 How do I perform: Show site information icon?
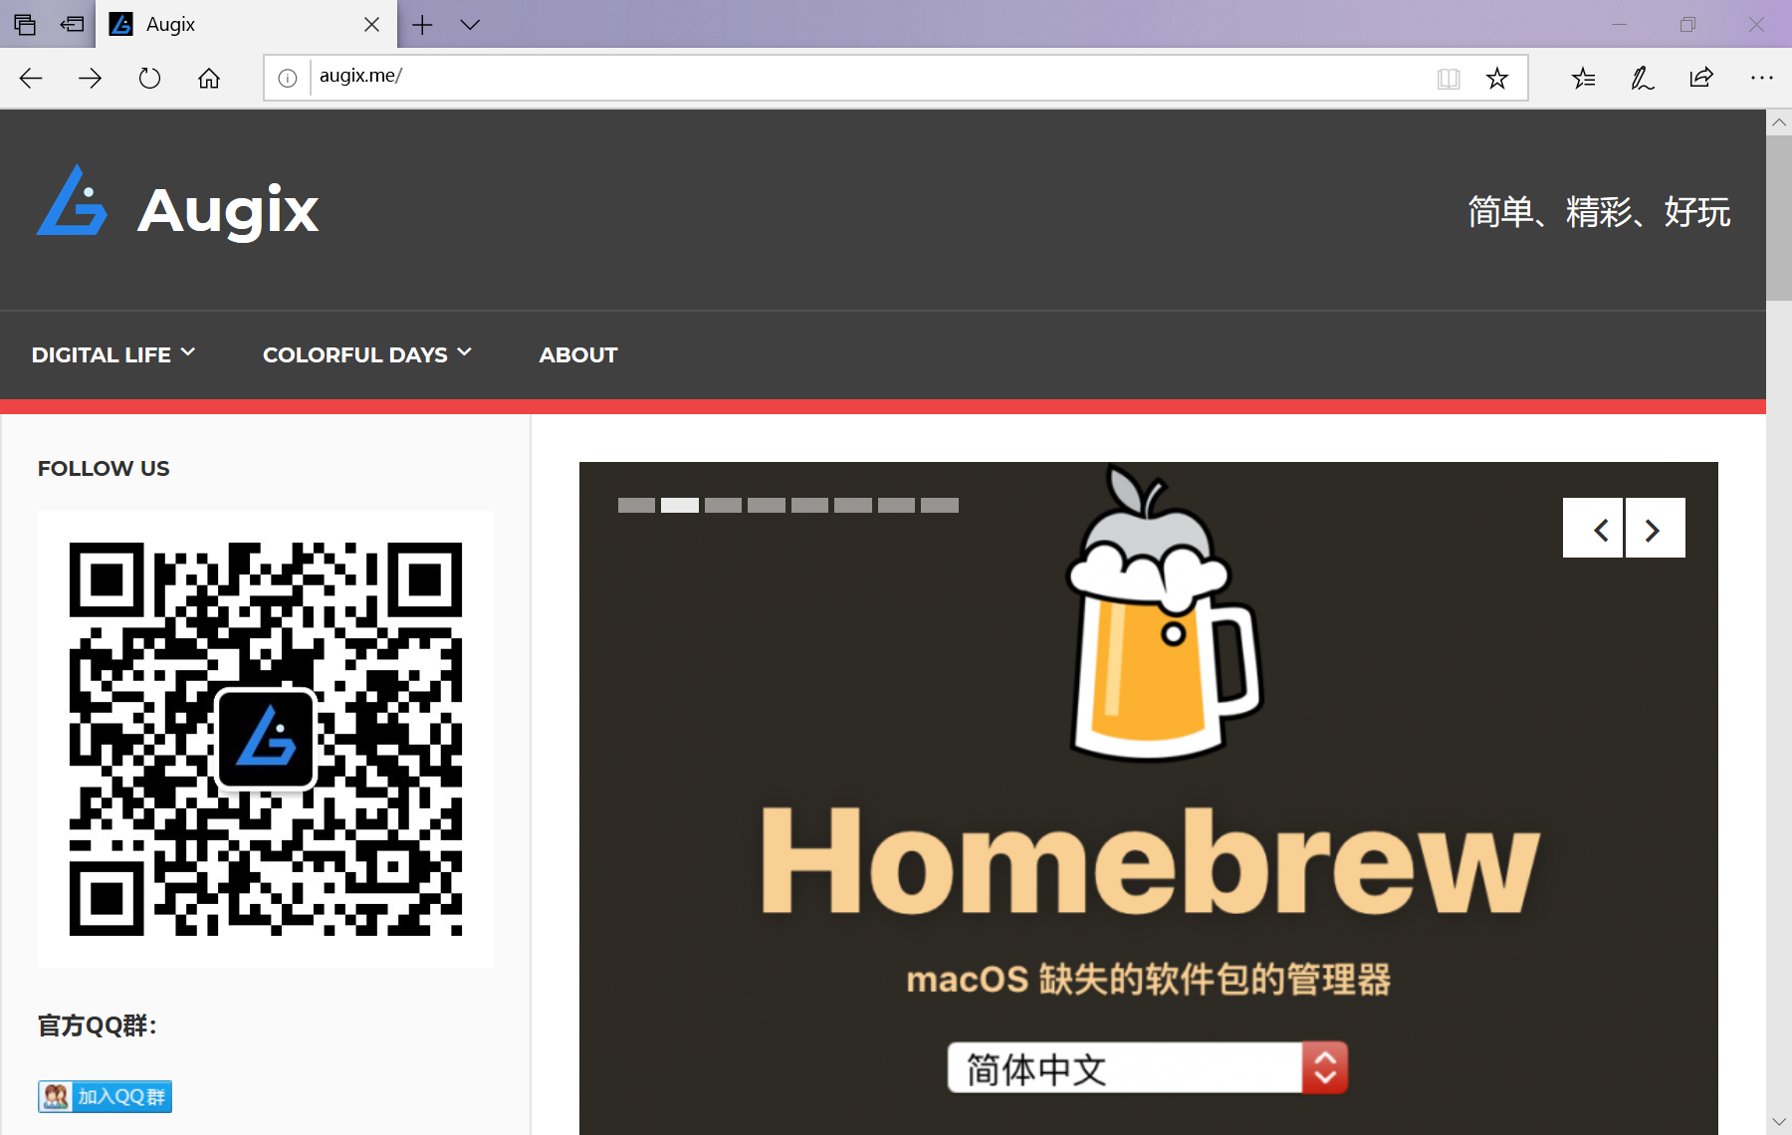pos(288,78)
